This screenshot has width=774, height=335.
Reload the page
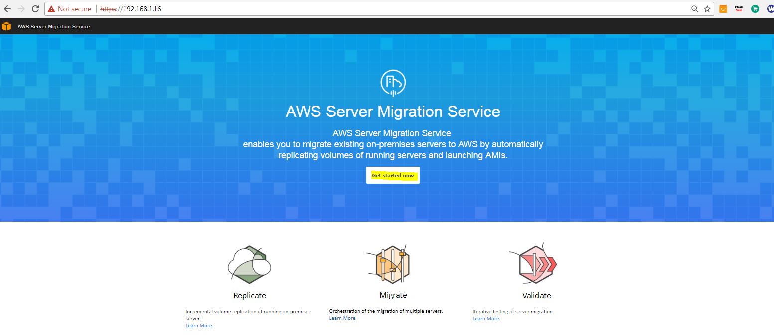(35, 9)
